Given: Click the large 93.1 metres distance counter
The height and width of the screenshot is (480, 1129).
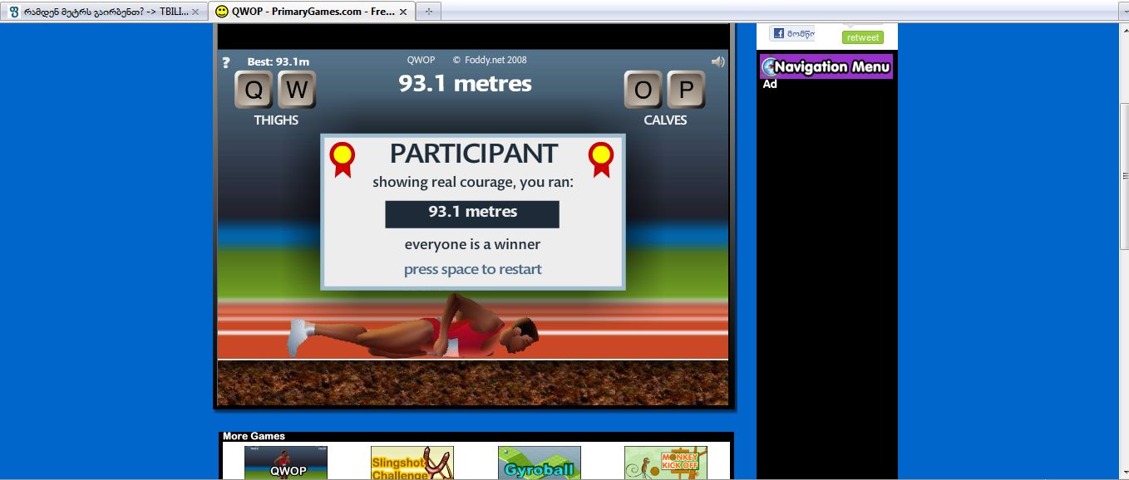Looking at the screenshot, I should click(x=465, y=83).
